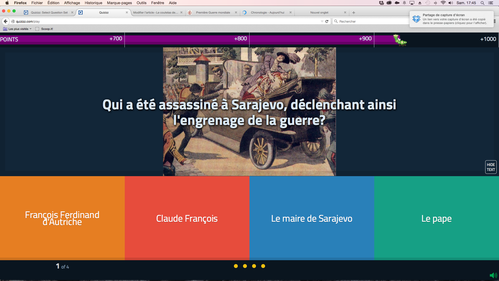The width and height of the screenshot is (499, 281).
Task: Answer Le maire de Sarajevo
Action: pos(312,218)
